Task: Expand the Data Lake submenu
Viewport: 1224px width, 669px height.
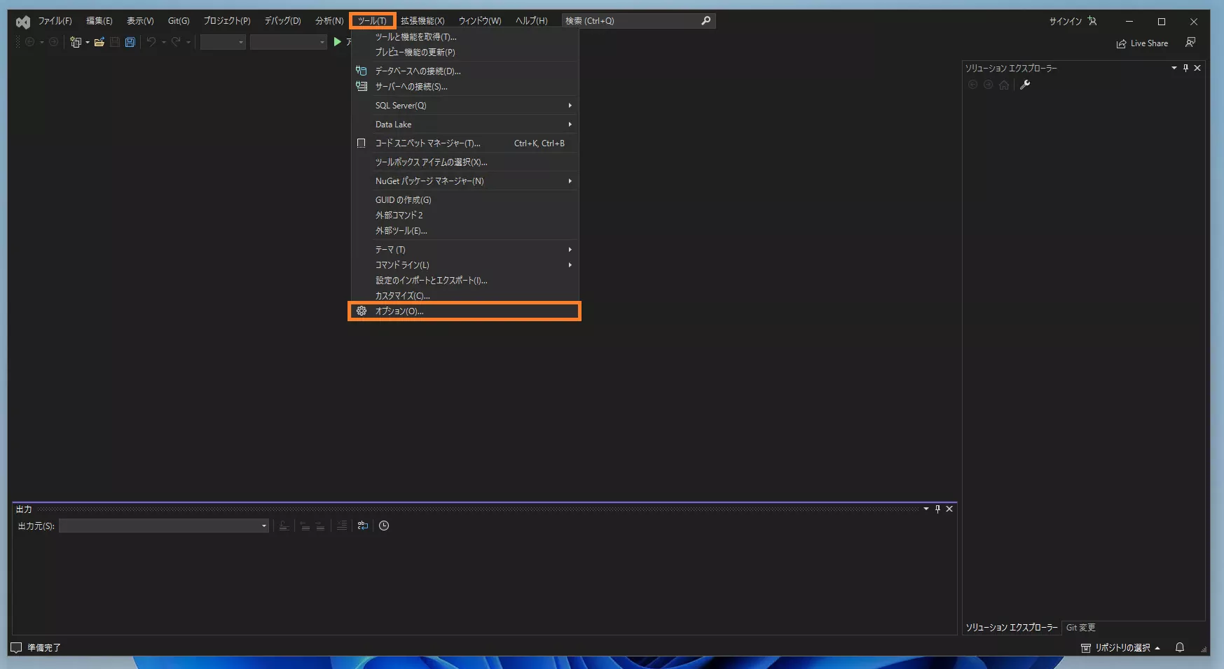Action: tap(465, 125)
